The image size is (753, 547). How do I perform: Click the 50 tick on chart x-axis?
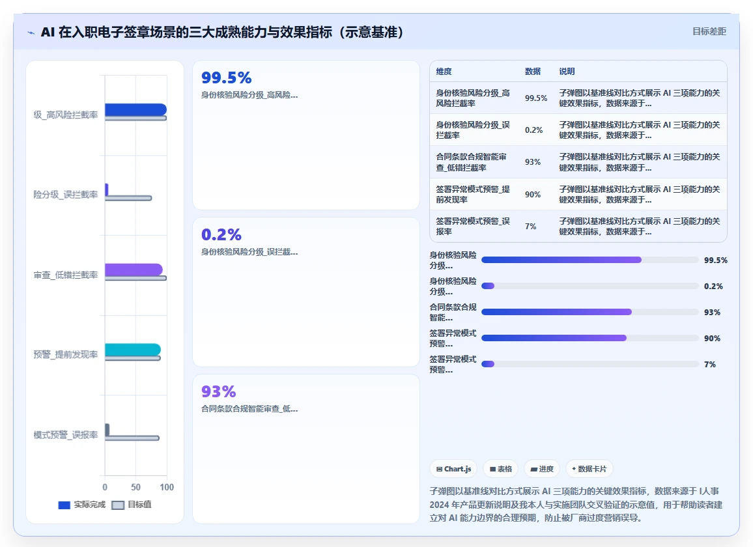[136, 487]
